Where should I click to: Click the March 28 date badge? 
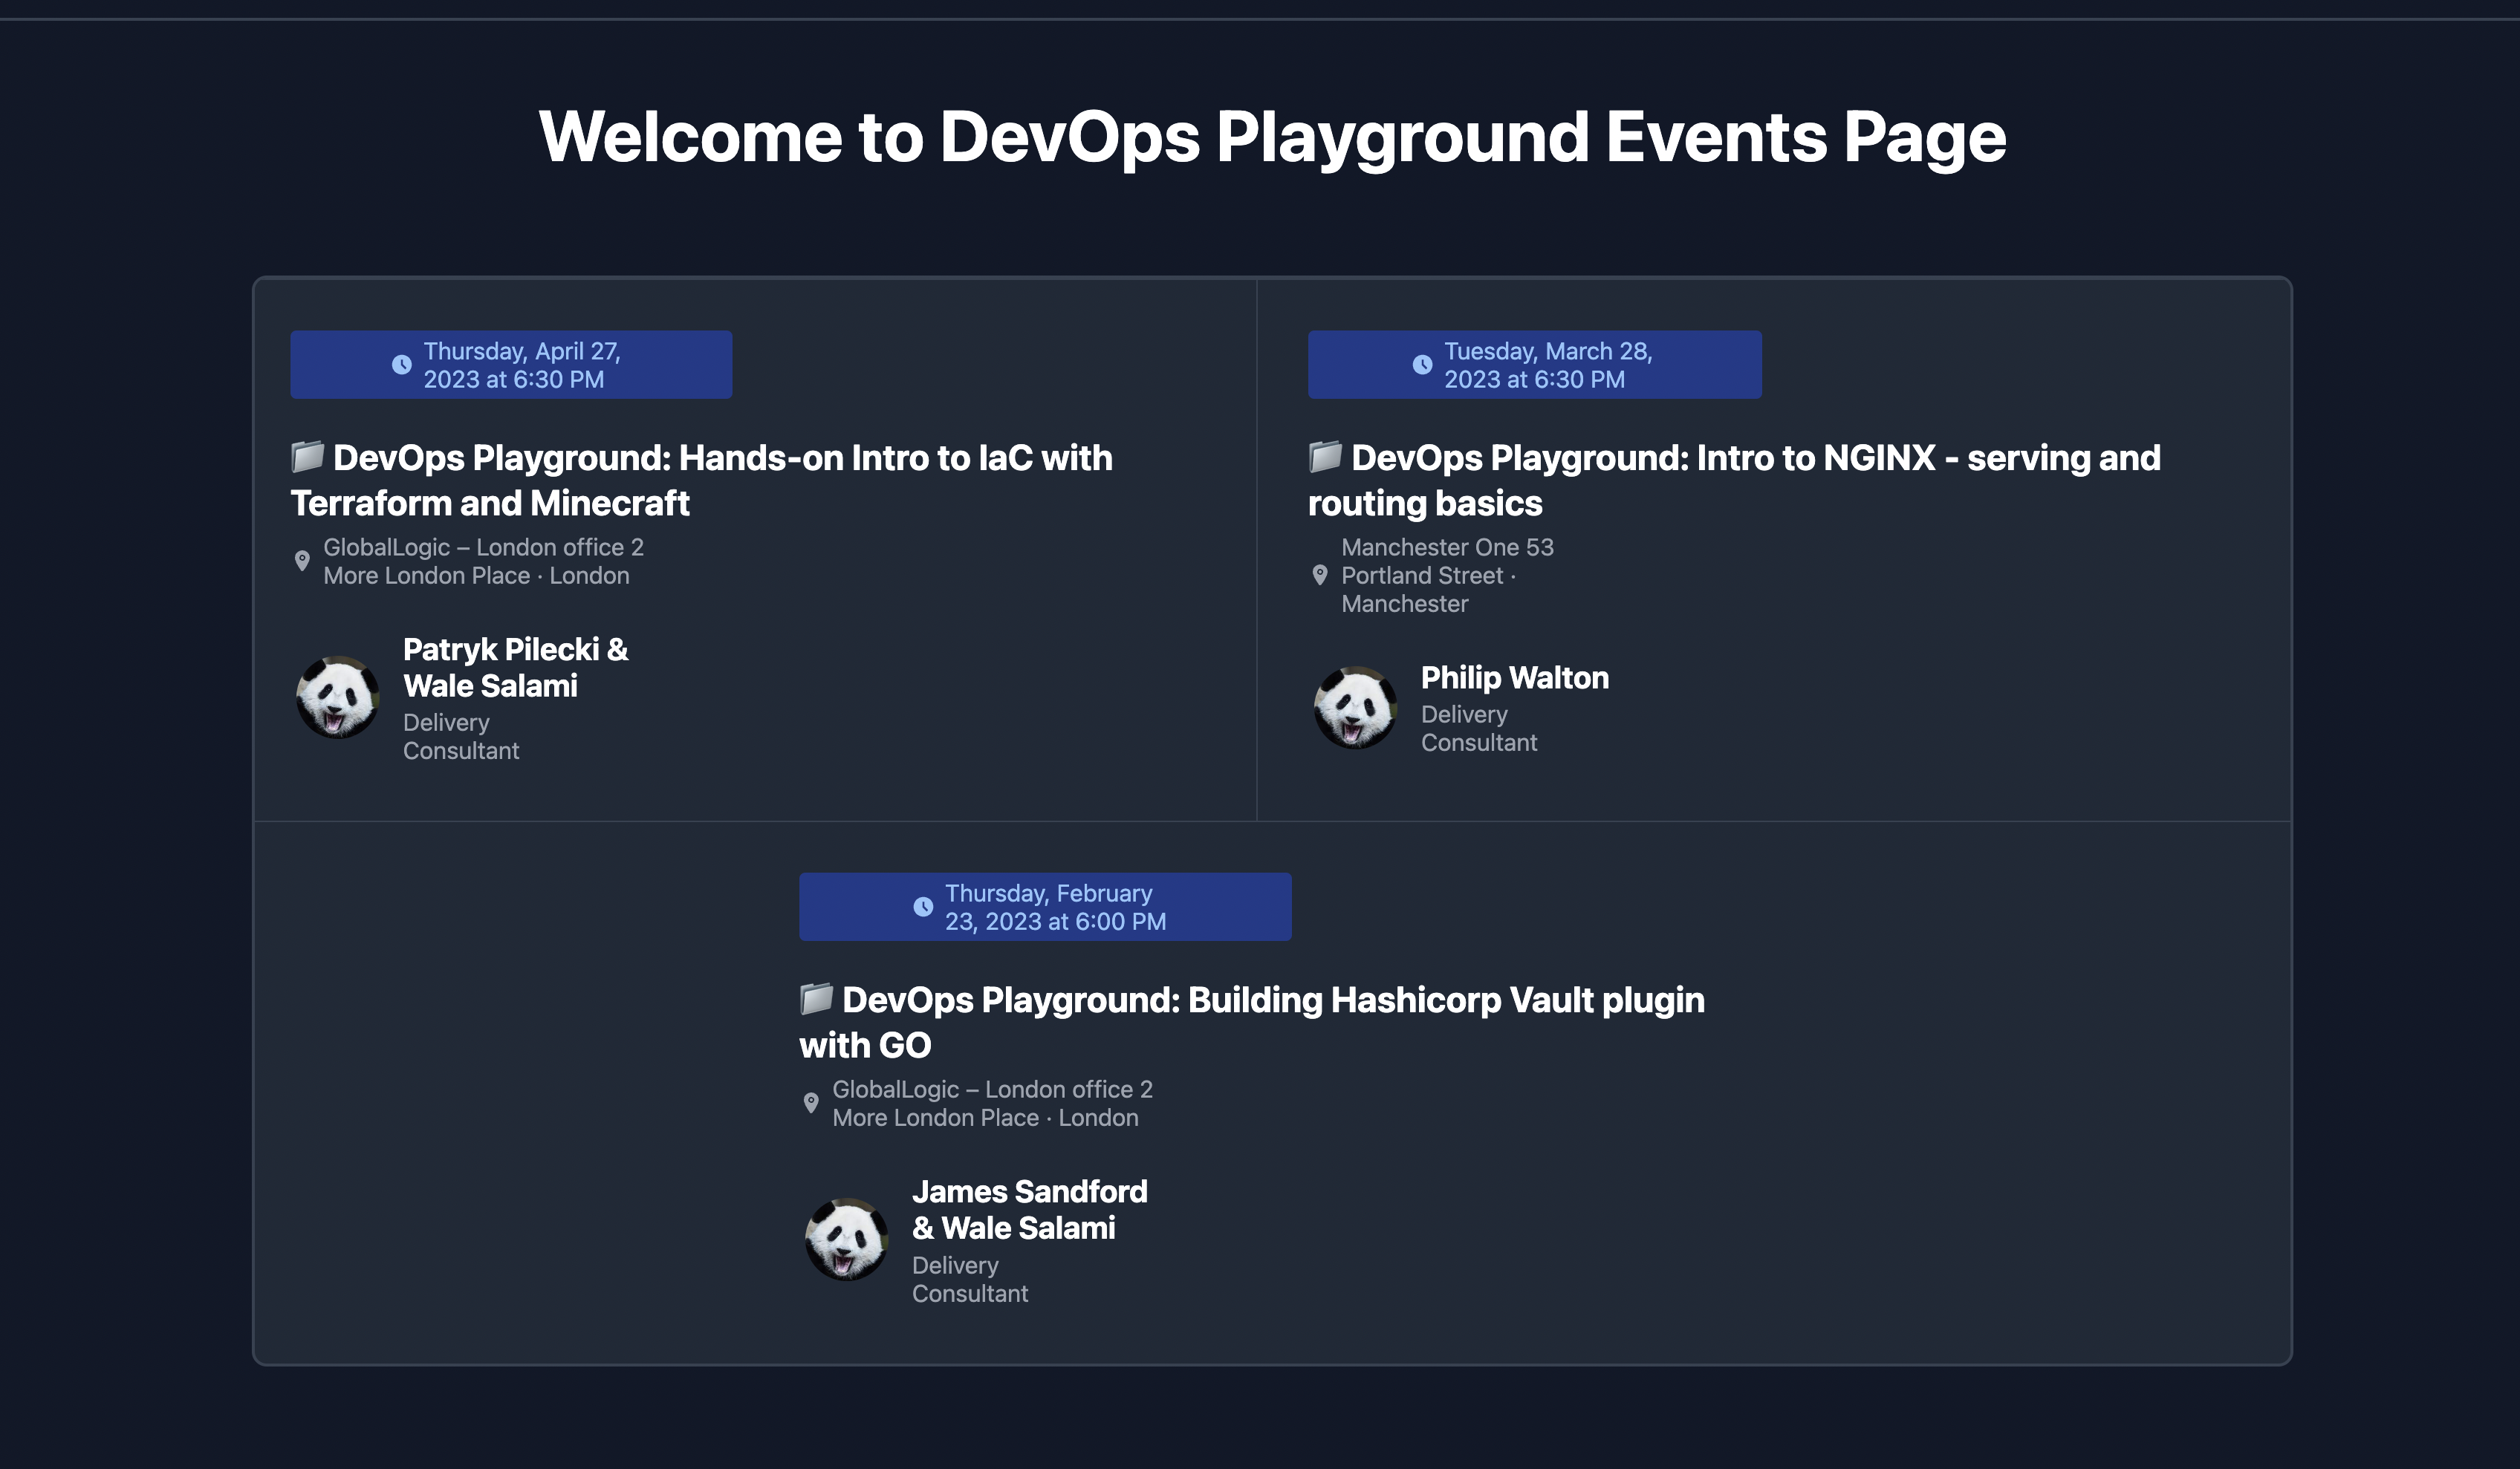pos(1533,364)
